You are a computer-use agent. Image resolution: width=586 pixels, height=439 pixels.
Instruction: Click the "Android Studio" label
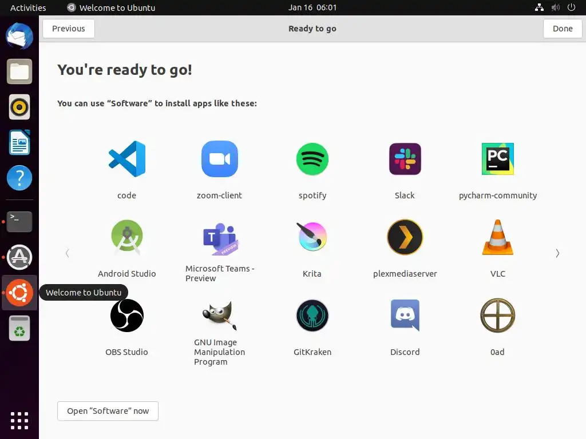point(126,274)
